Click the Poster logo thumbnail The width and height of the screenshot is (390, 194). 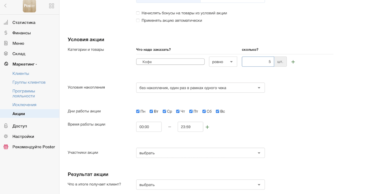pos(29,6)
